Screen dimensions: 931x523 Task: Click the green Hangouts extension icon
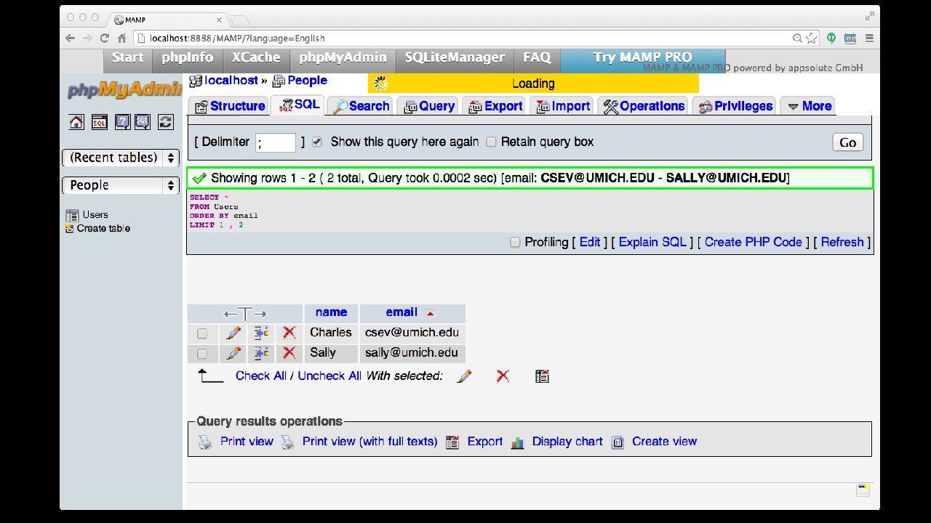831,38
